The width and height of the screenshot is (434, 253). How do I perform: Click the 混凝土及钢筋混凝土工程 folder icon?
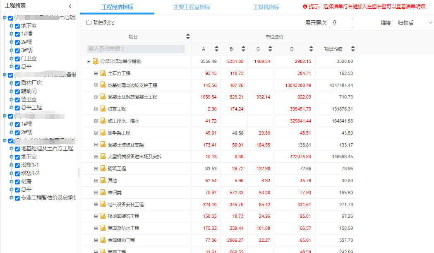pos(103,97)
